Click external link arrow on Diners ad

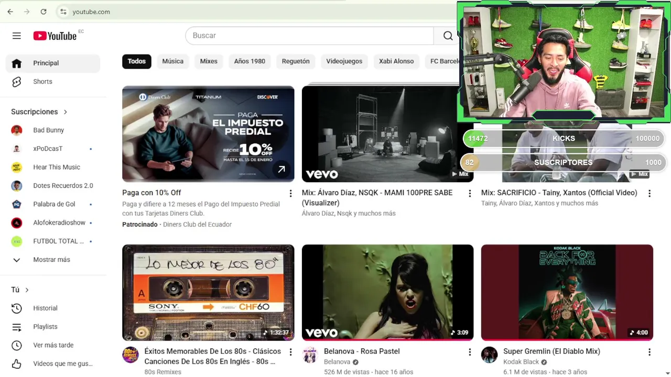click(x=282, y=169)
